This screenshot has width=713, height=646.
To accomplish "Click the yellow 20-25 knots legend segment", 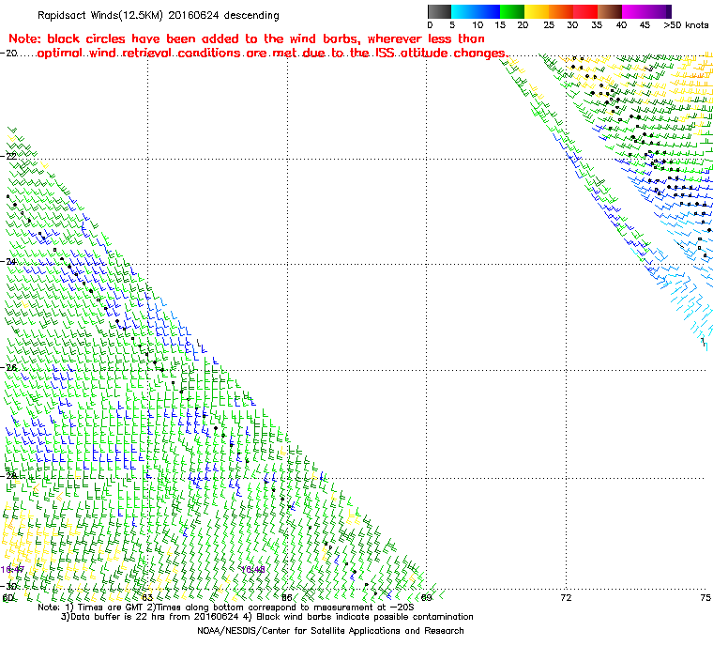I will pyautogui.click(x=537, y=11).
